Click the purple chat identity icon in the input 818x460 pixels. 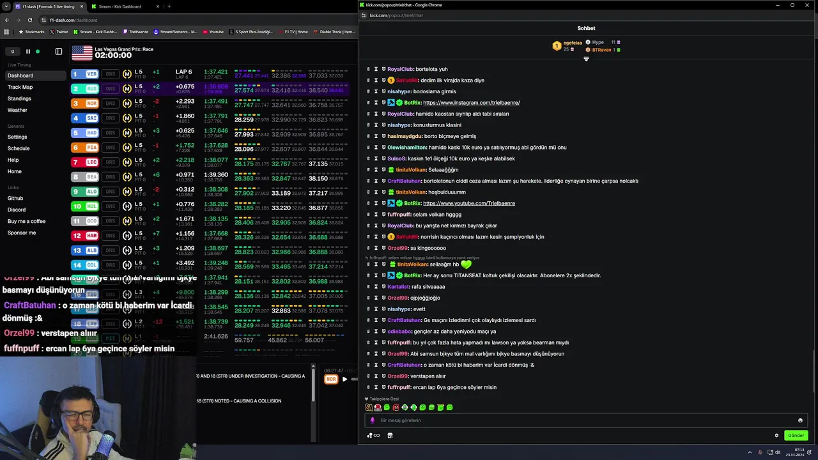373,420
